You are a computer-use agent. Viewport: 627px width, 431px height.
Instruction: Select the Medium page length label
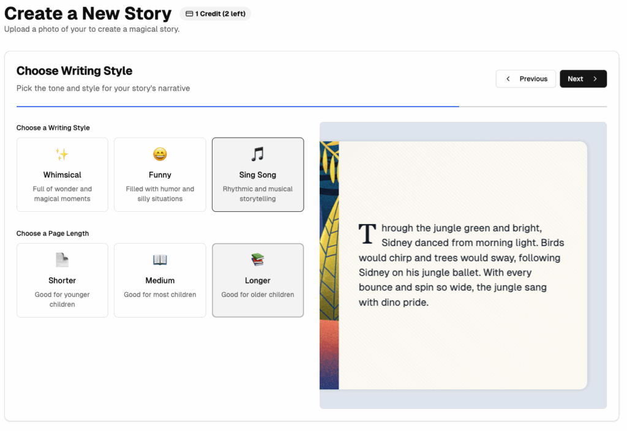[160, 281]
